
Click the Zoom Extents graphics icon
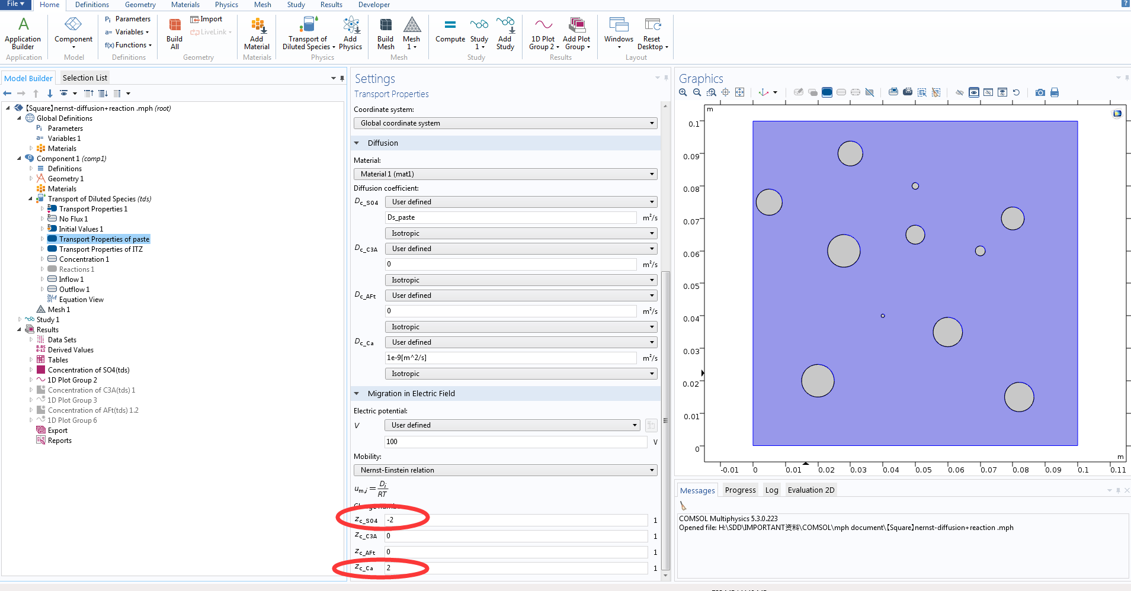740,92
